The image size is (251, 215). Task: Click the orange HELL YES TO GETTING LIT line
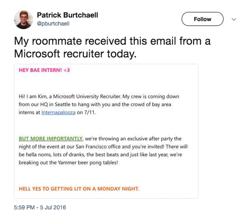click(79, 189)
